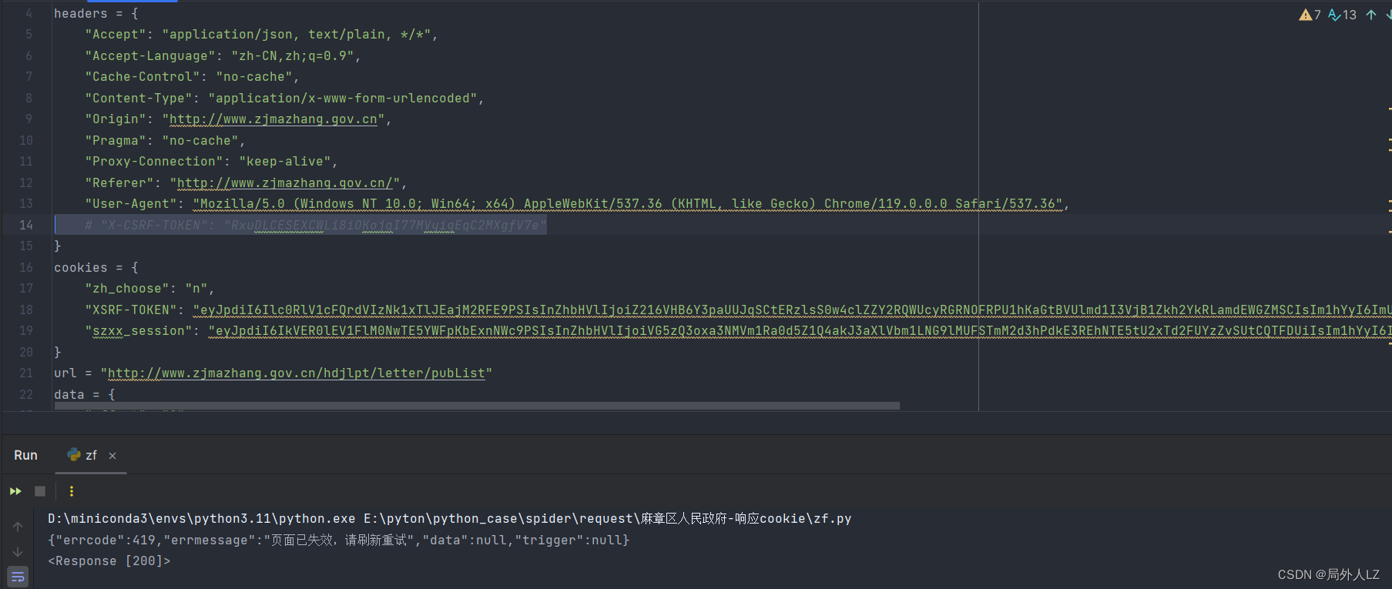Screen dimensions: 1392x589
Task: Go down the stack trace with the down arrow
Action: click(18, 552)
